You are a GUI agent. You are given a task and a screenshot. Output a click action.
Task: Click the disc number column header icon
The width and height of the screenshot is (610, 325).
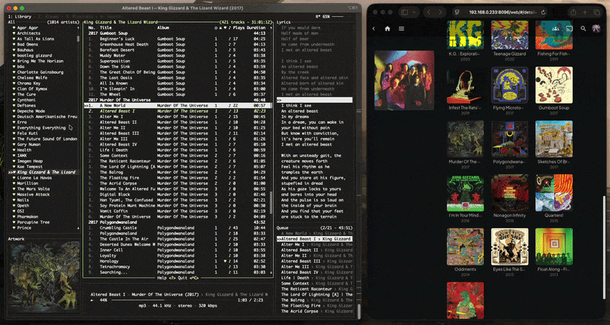pyautogui.click(x=216, y=28)
